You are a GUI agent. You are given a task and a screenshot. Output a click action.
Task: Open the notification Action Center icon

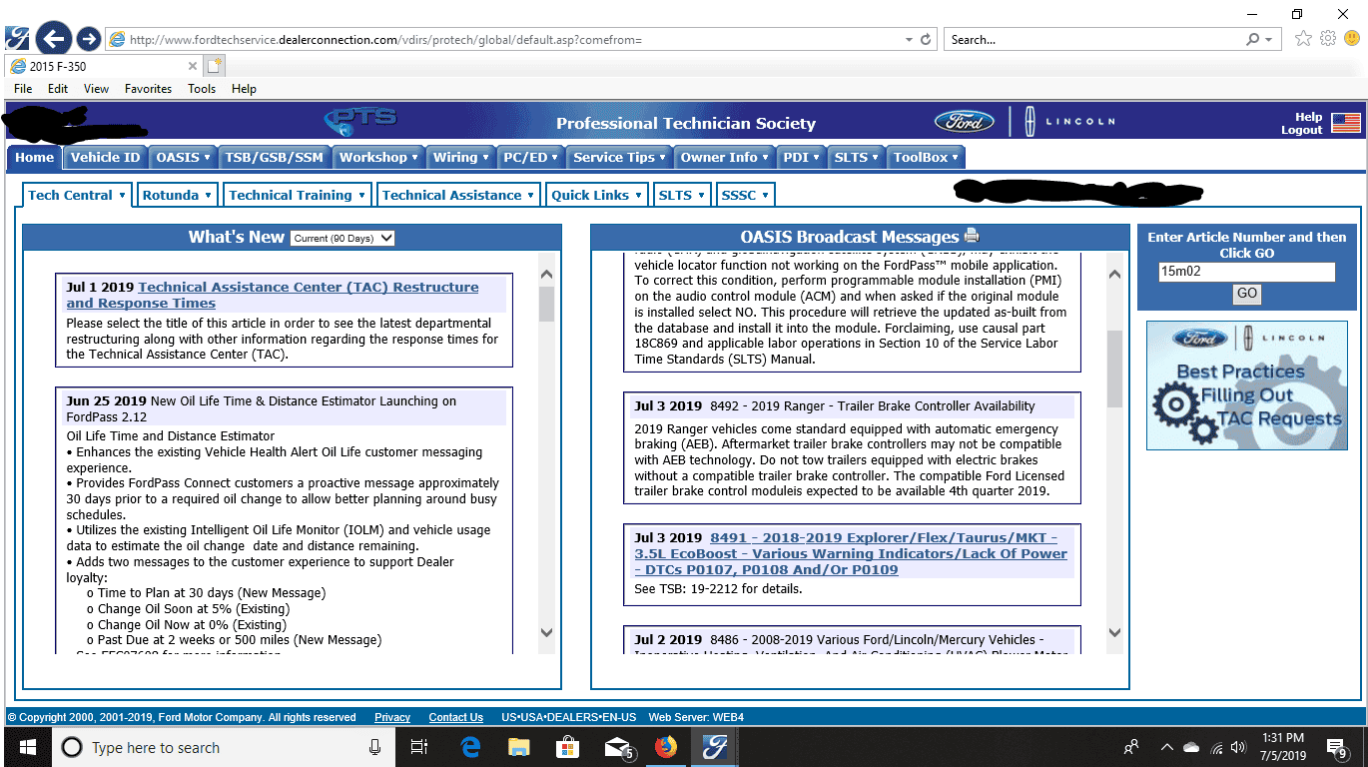point(1338,747)
